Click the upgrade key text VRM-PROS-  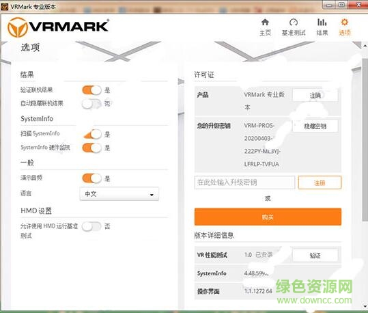point(259,126)
